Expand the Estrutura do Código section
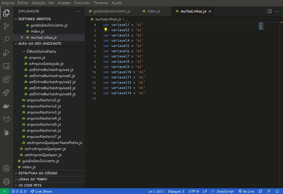 click(x=38, y=173)
